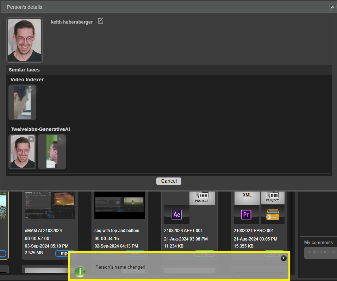Remove the green-background Twelvelabs face
The height and width of the screenshot is (281, 337).
pos(61,139)
